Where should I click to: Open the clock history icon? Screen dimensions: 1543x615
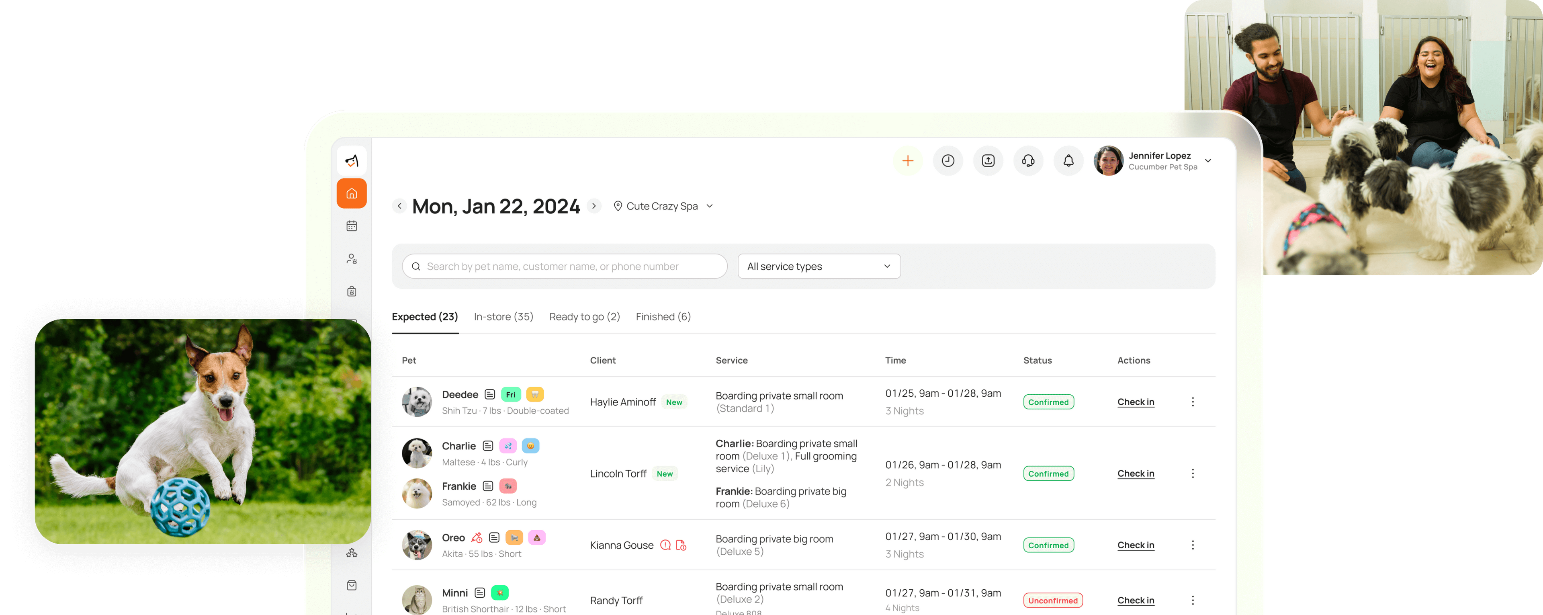click(947, 161)
